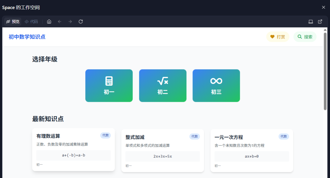Screen dimensions: 330x178
Task: Click the 打赏 button
Action: pyautogui.click(x=277, y=37)
